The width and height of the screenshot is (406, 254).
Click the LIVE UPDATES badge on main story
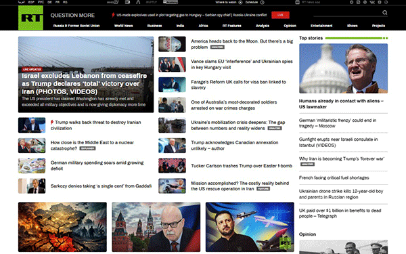[32, 69]
